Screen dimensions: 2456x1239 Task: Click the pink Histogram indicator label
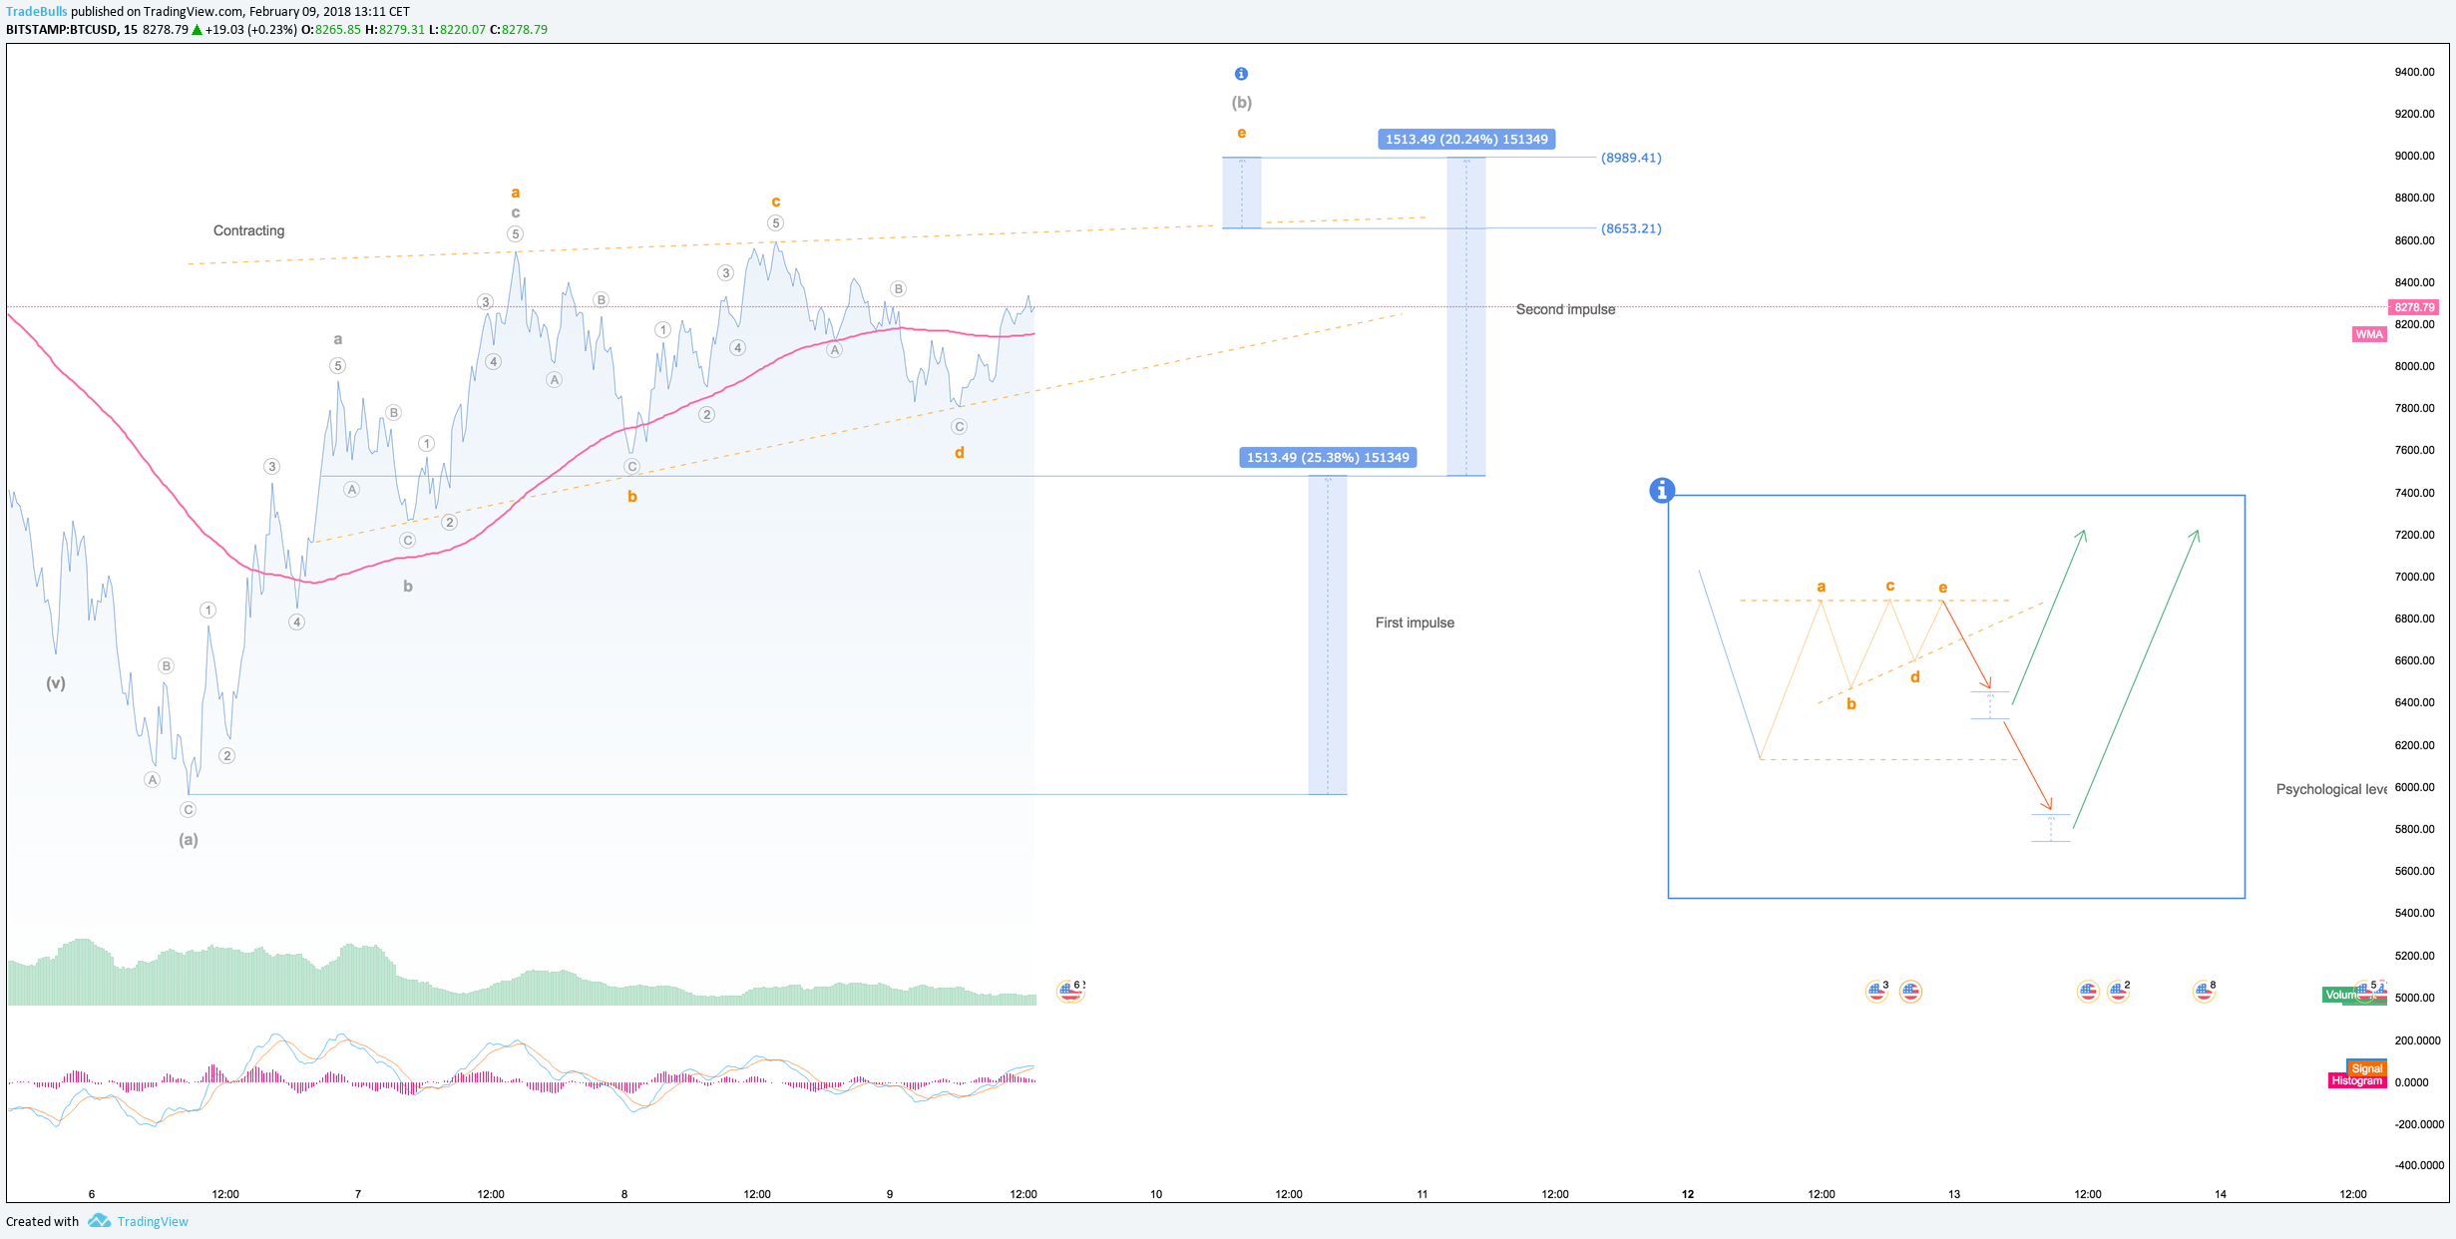click(x=2357, y=1080)
